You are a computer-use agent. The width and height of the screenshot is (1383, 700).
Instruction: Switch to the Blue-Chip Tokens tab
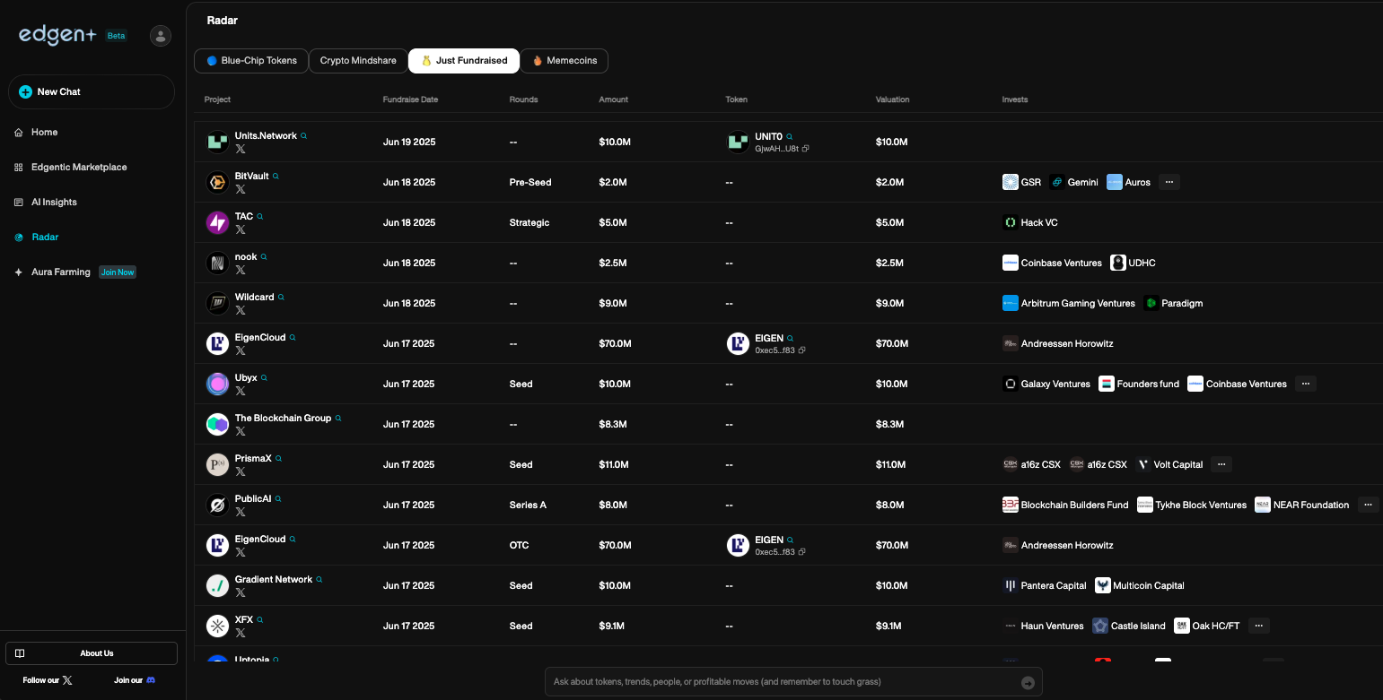pos(251,61)
